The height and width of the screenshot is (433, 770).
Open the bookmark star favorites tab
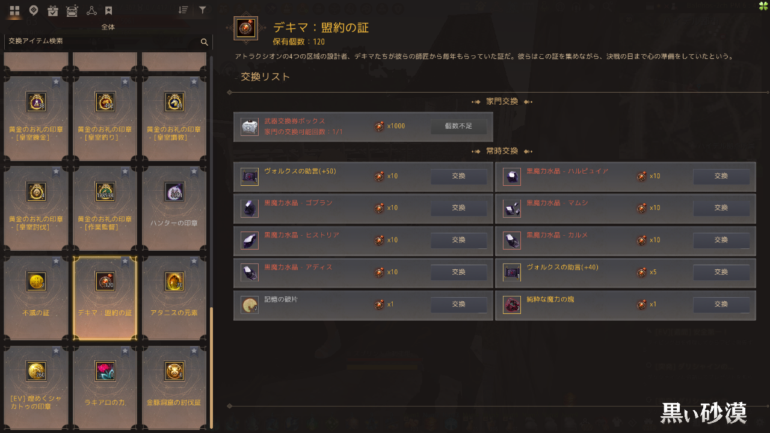pyautogui.click(x=108, y=10)
